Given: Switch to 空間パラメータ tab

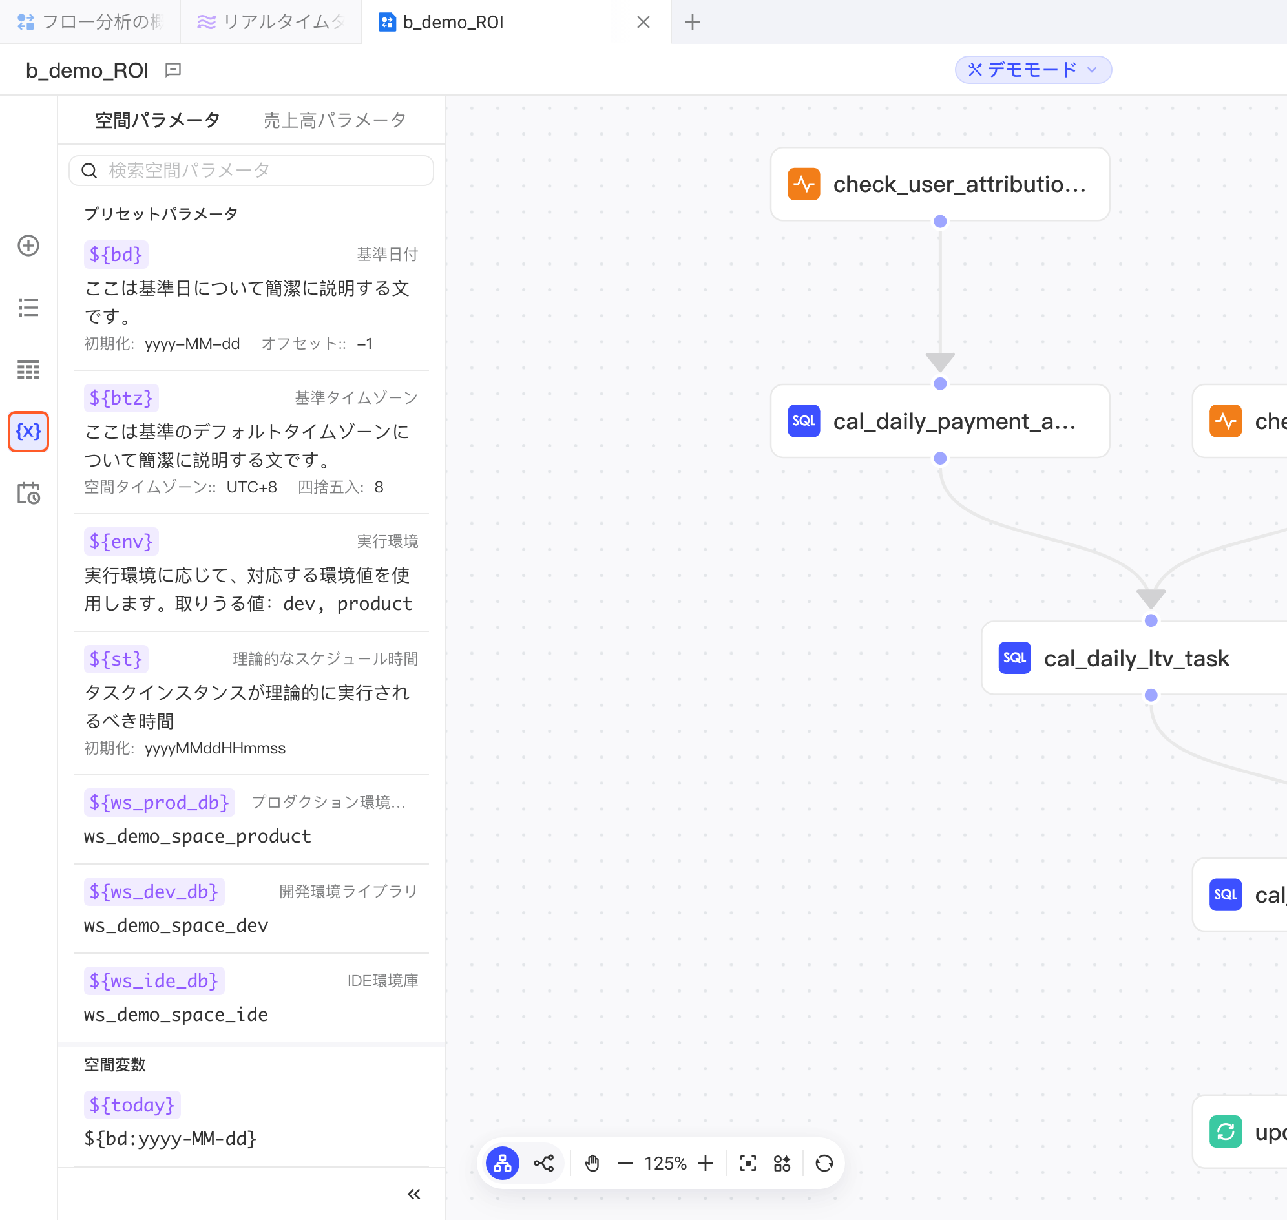Looking at the screenshot, I should coord(158,120).
